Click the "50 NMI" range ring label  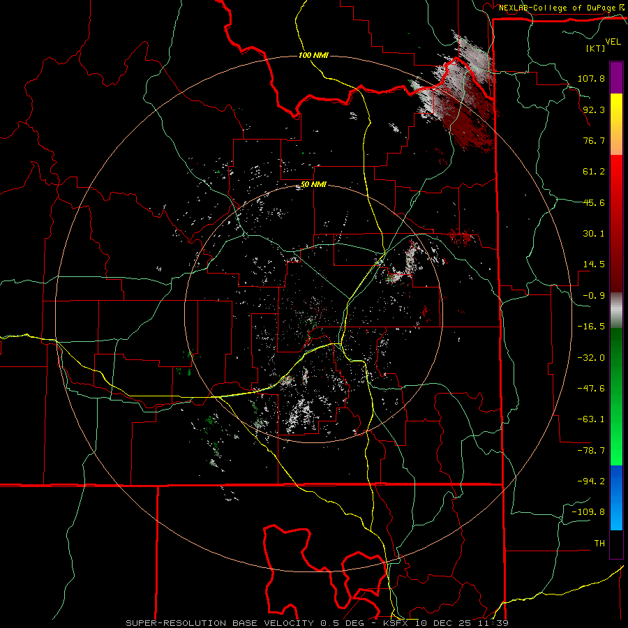tap(313, 185)
